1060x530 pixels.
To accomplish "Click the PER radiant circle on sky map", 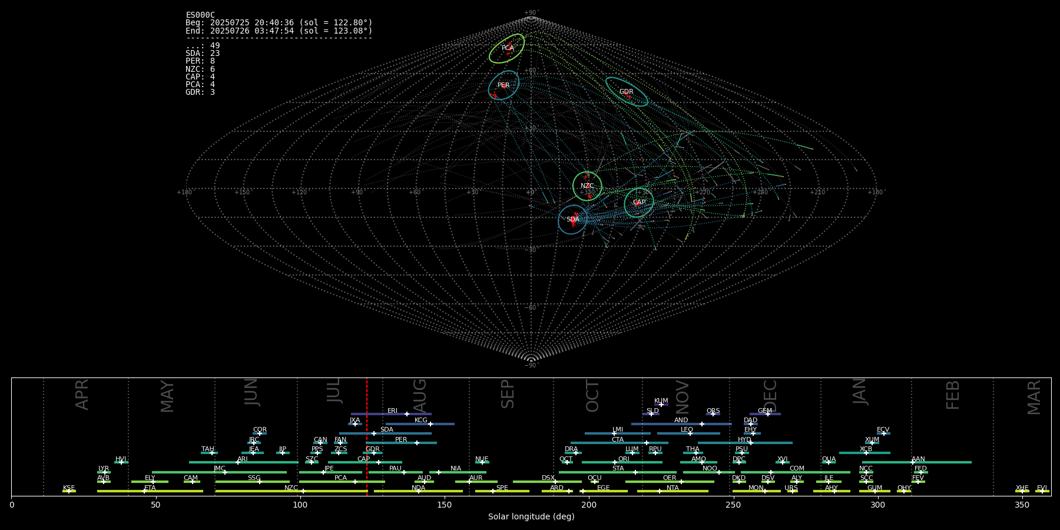I will [x=503, y=85].
